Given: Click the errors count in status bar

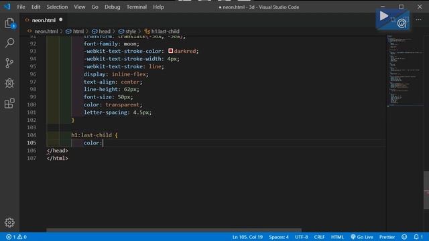Looking at the screenshot, I should click(11, 237).
